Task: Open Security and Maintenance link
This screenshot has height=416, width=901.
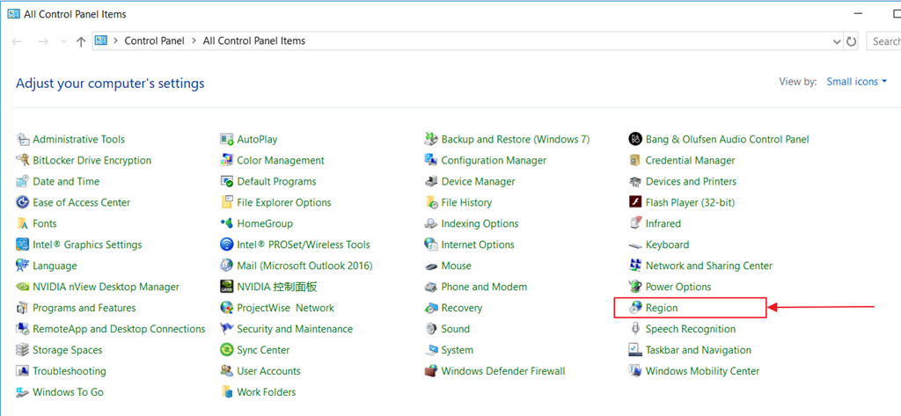Action: click(x=295, y=329)
